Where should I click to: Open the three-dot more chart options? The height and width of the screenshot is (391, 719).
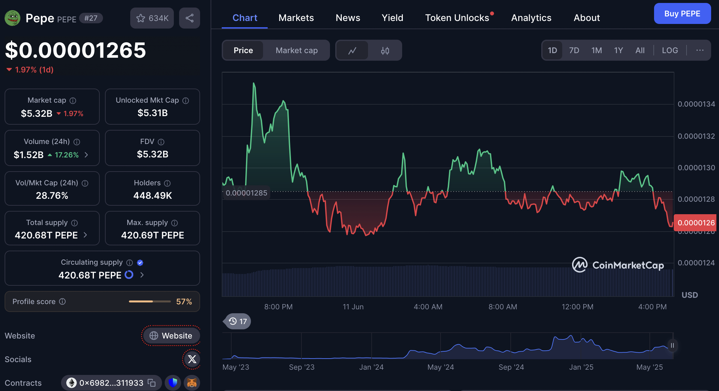pyautogui.click(x=700, y=51)
